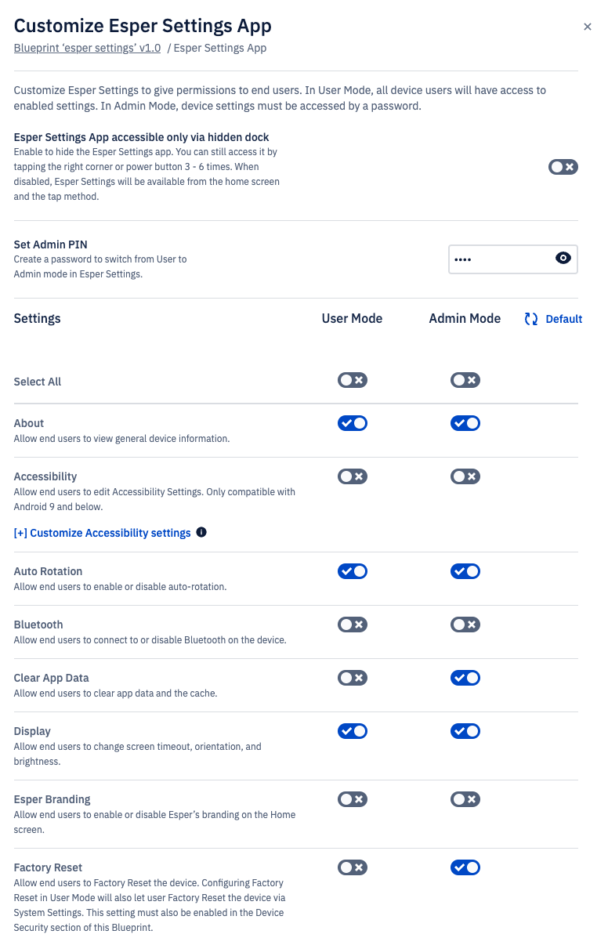Expand Customize Accessibility settings section
The width and height of the screenshot is (608, 945).
[x=103, y=533]
